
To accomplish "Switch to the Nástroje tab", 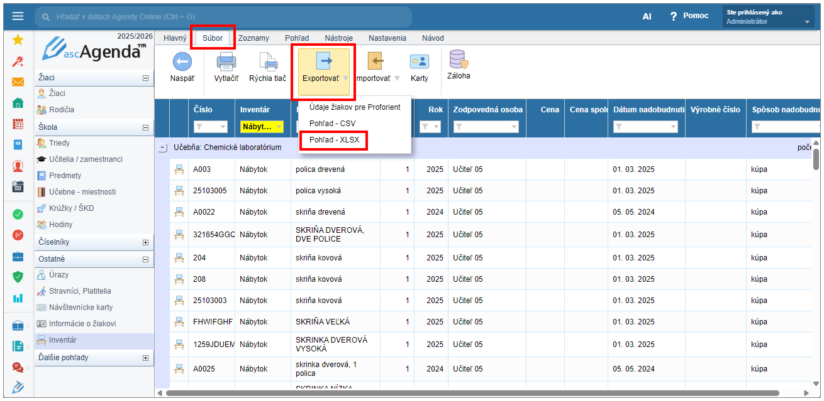I will coord(338,38).
